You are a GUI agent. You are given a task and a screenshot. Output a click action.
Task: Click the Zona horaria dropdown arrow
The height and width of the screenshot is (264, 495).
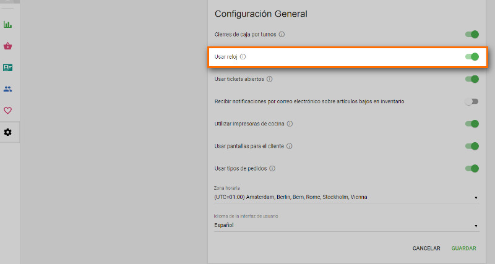476,198
